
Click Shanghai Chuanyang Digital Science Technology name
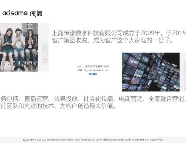click(73, 140)
